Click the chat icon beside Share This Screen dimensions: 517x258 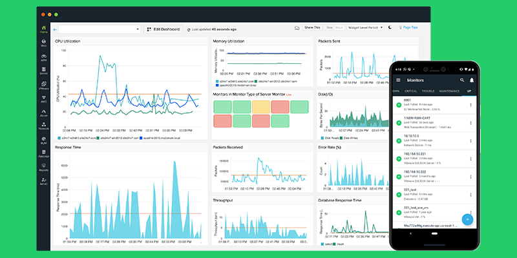click(297, 28)
